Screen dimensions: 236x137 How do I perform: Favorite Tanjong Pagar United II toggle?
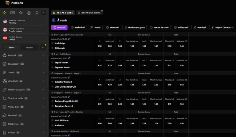pos(52,101)
